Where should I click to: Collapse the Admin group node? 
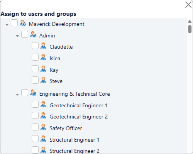(x=17, y=36)
